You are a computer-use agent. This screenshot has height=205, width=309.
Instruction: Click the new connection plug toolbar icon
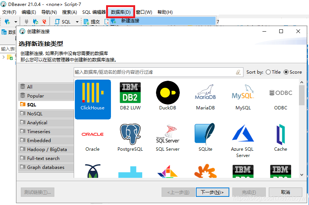click(x=7, y=22)
